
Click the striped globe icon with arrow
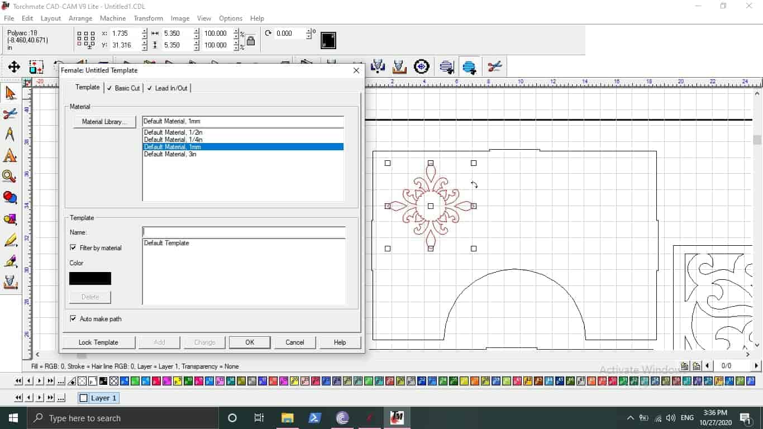(x=447, y=67)
